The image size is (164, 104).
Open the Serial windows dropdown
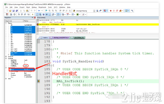[65, 14]
